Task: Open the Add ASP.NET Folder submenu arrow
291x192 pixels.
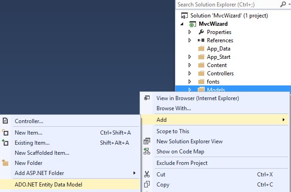Action: (134, 173)
